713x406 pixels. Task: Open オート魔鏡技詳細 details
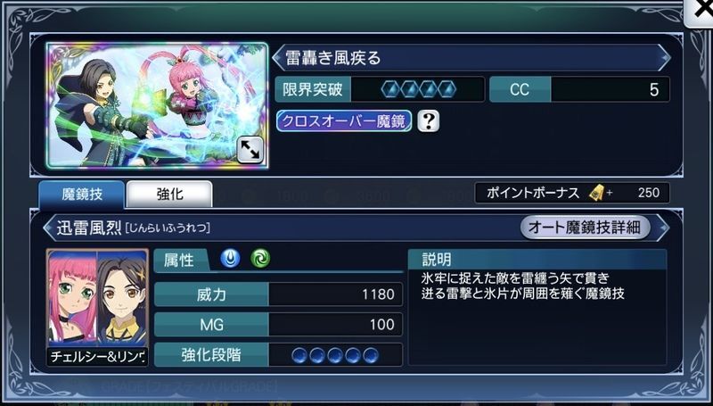tap(585, 228)
